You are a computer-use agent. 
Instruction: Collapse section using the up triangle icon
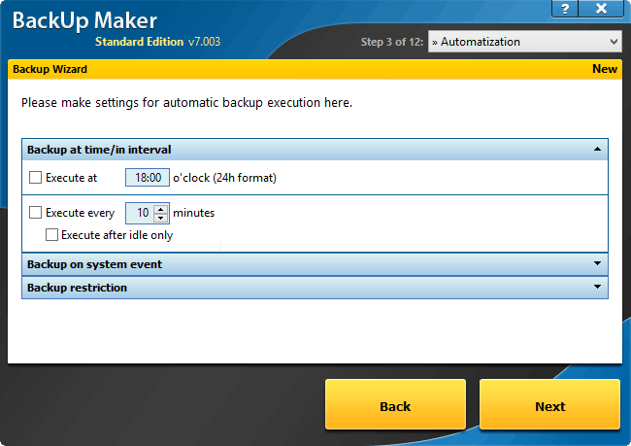tap(597, 149)
